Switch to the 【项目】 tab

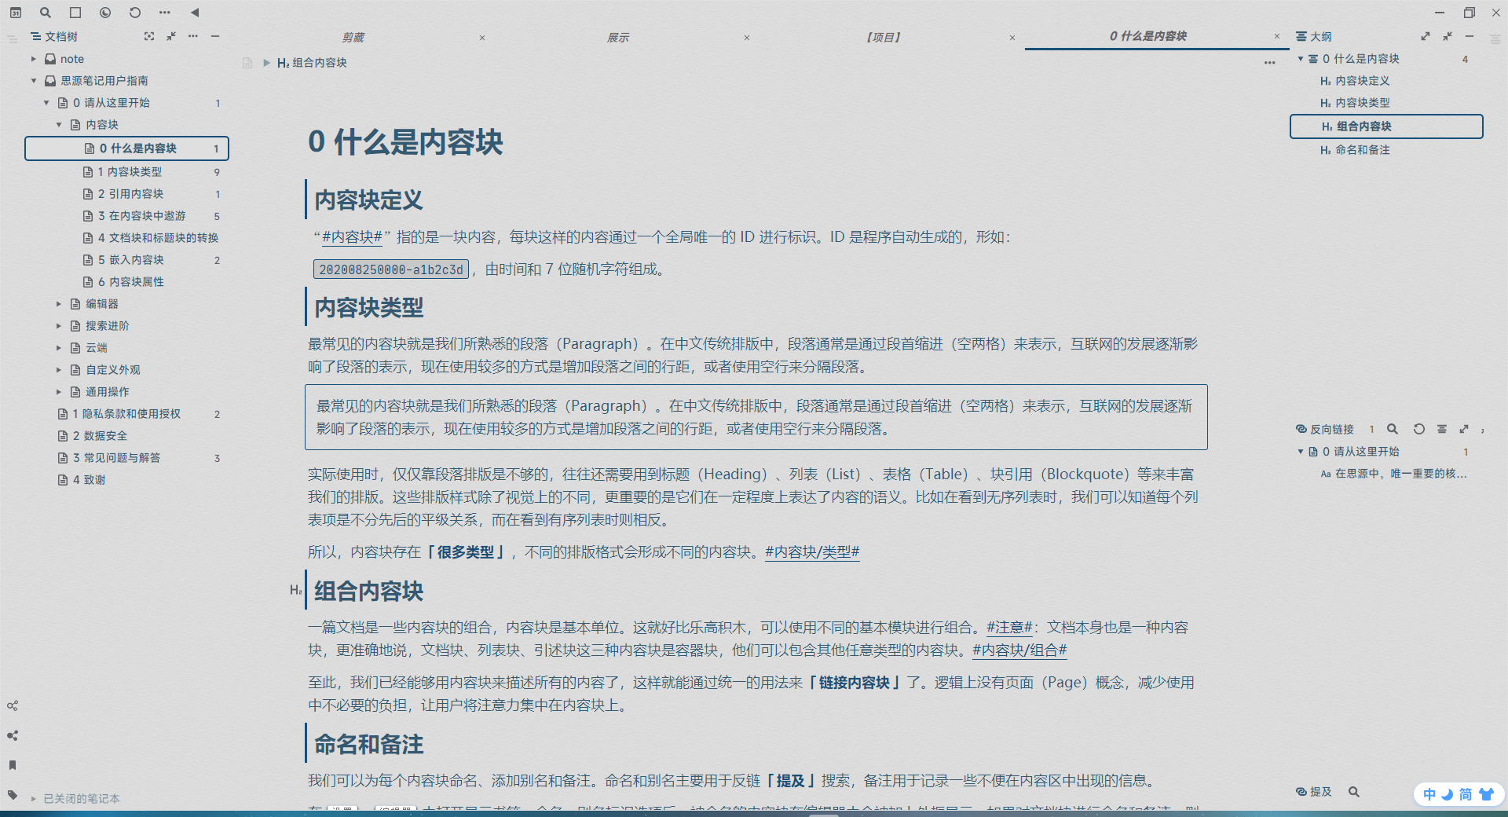click(884, 36)
